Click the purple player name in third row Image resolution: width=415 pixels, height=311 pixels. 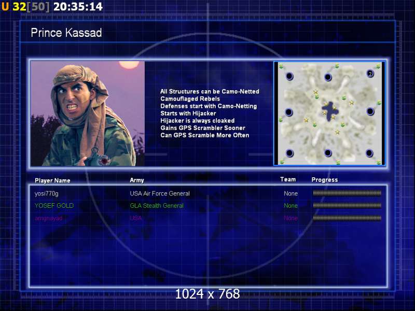(48, 218)
